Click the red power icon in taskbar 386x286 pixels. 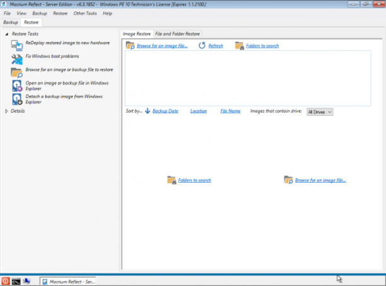[6, 281]
